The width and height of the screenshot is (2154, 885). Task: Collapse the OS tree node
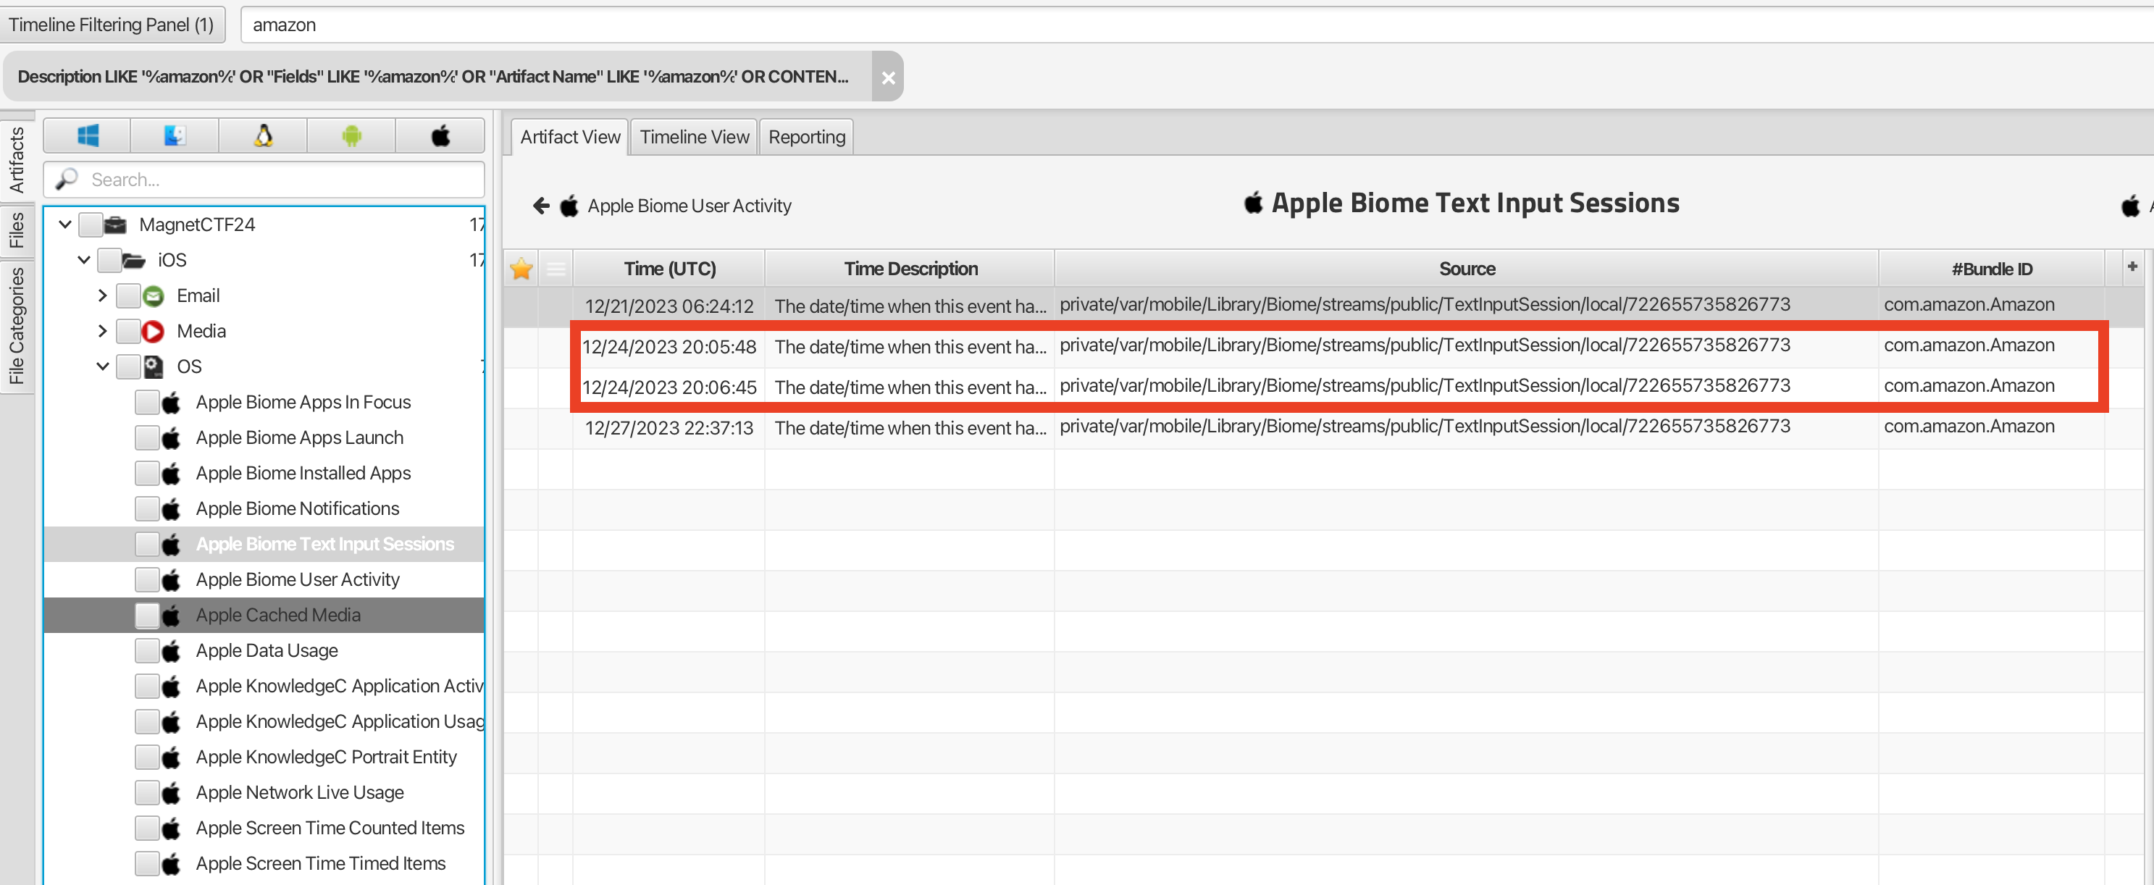102,366
